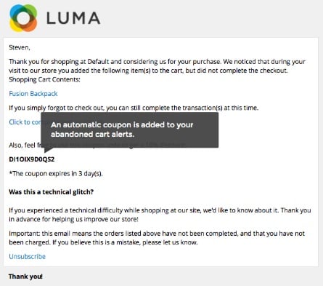
Task: Click the 'If you simply forgot to check out' line
Action: pos(134,108)
